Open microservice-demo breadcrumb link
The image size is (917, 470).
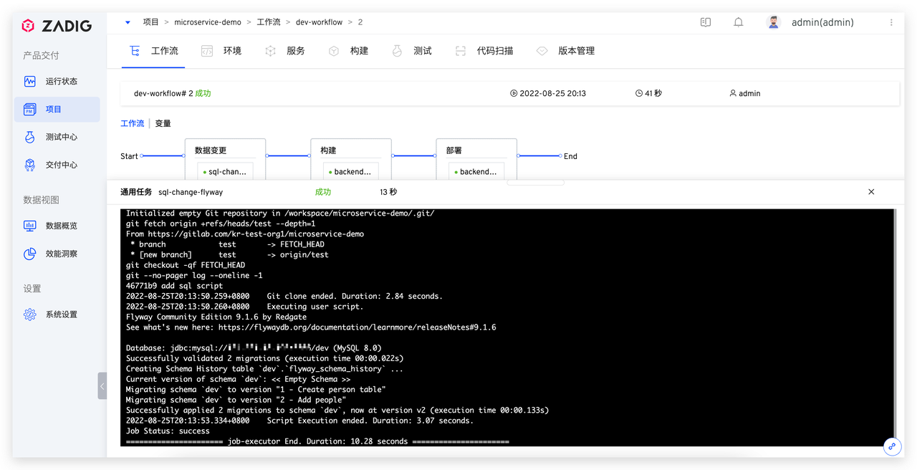(x=208, y=22)
